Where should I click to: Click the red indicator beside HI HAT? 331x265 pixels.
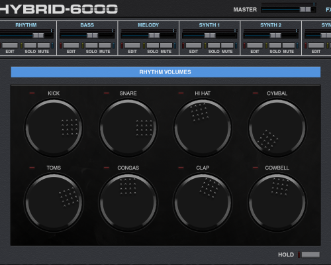coord(181,93)
